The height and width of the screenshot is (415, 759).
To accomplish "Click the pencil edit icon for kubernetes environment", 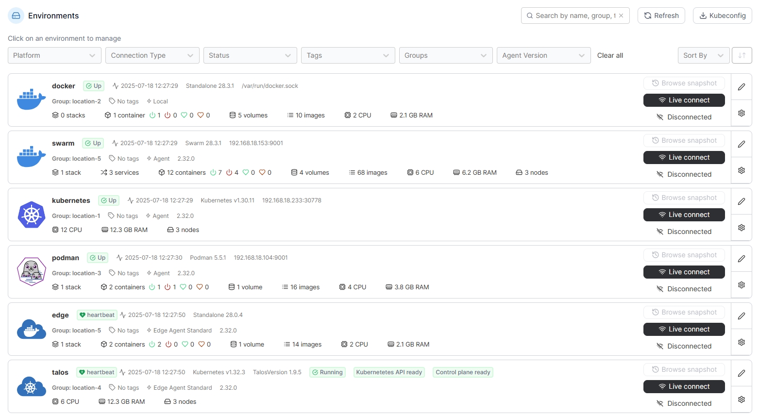I will click(741, 201).
